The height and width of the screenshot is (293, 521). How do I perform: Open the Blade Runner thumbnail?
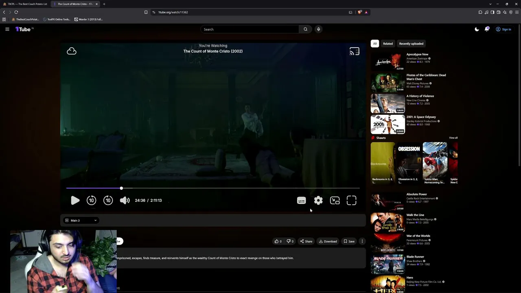tap(388, 264)
